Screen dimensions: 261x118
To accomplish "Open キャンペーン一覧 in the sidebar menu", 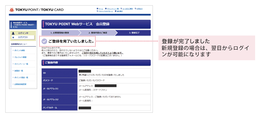I will point(21,64).
